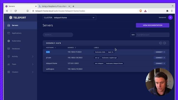178x100 pixels.
Task: Click the wellington hostname
Action: tap(50, 69)
